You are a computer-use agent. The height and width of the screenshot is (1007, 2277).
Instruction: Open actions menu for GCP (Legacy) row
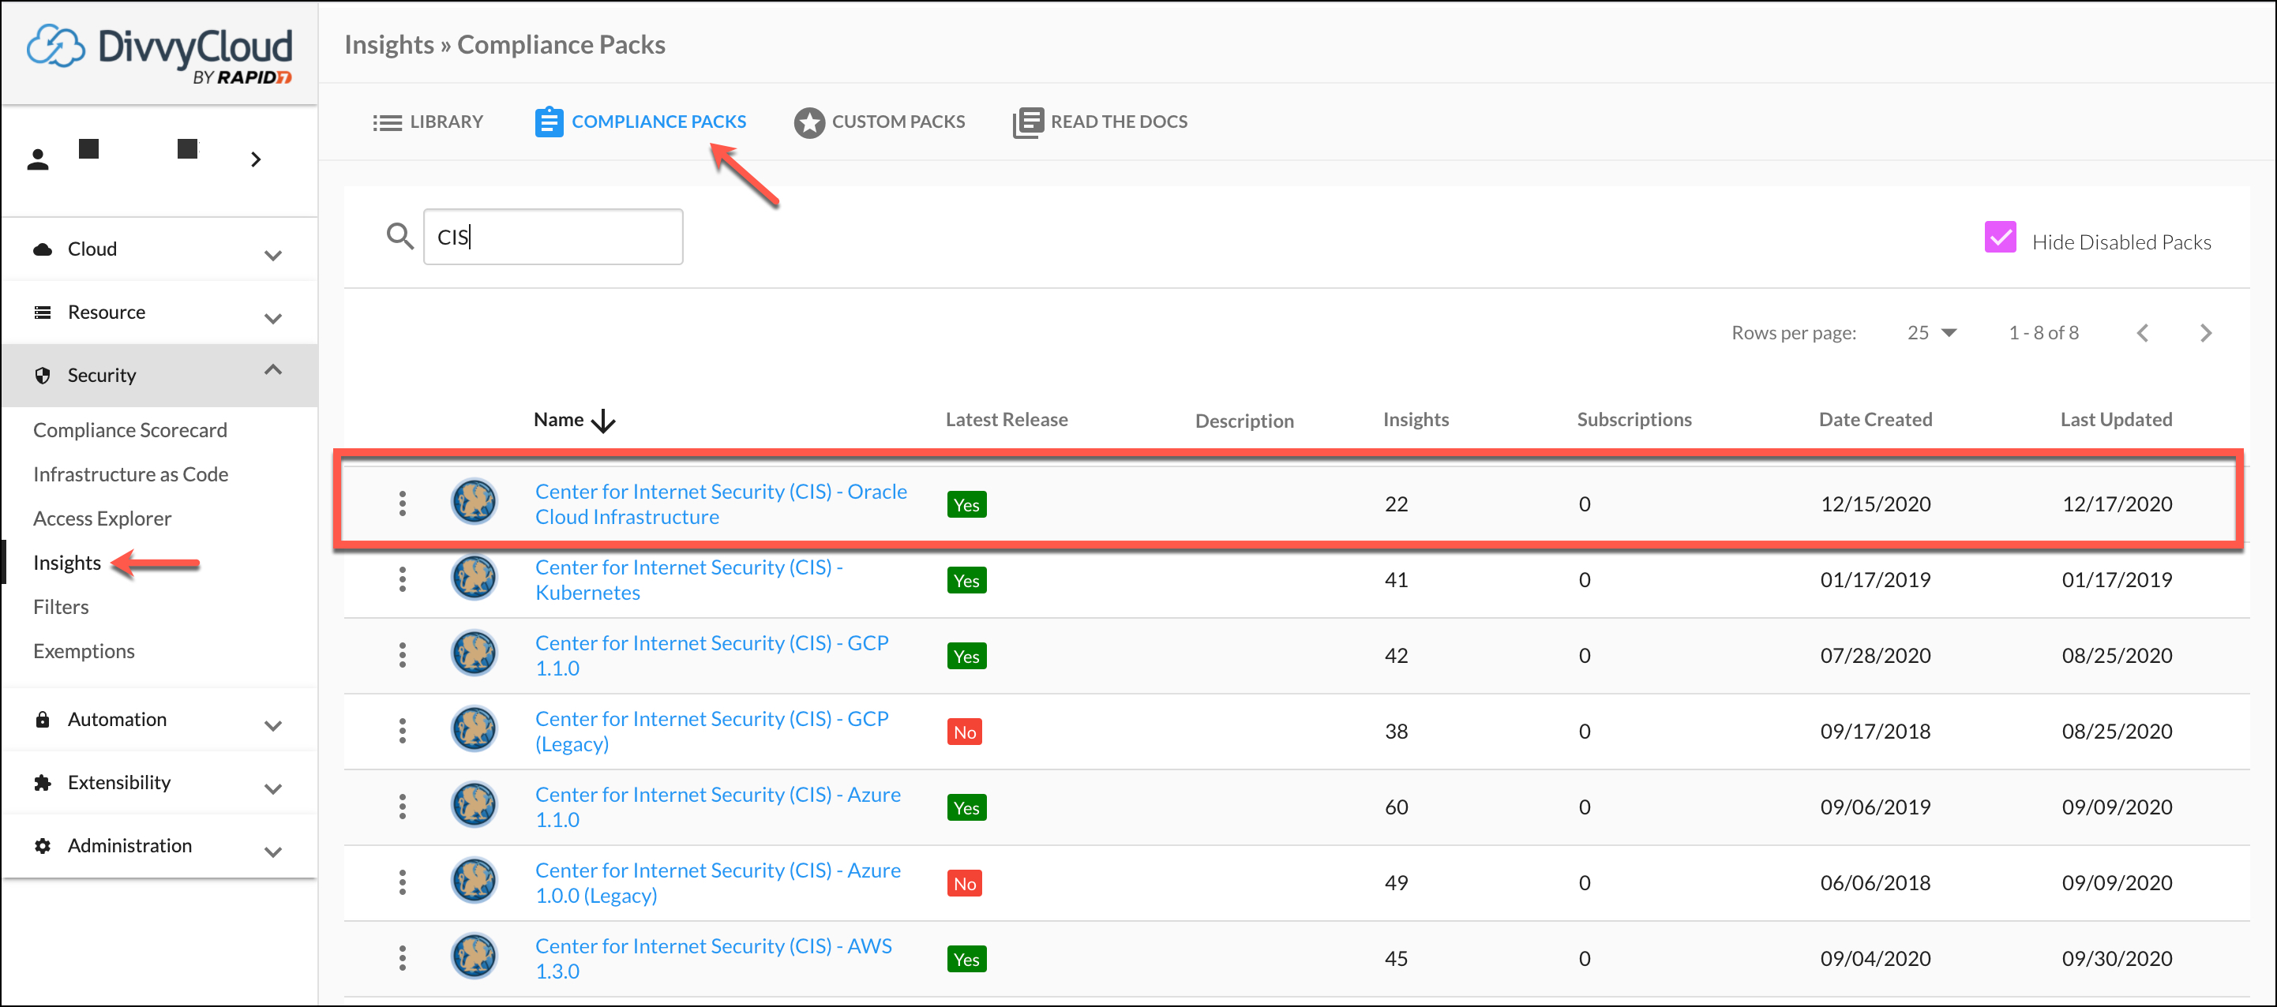402,732
